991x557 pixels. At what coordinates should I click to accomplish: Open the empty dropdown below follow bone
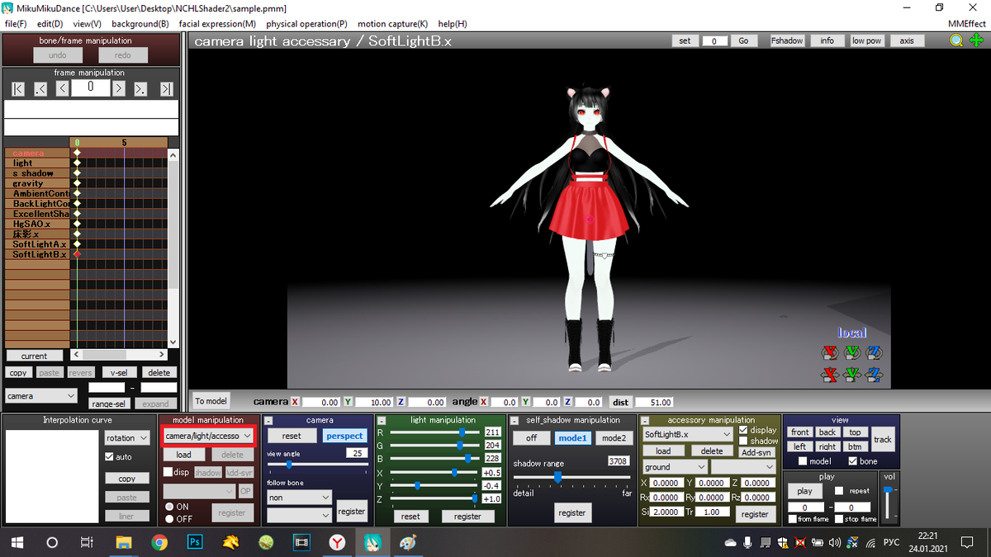[x=299, y=515]
